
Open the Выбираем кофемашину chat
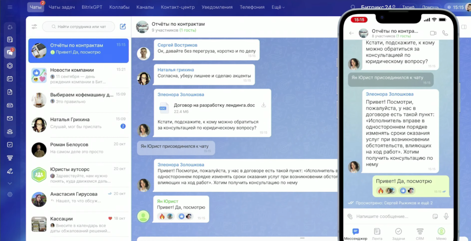(78, 100)
